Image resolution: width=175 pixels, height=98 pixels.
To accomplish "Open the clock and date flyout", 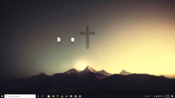I will tap(167, 96).
